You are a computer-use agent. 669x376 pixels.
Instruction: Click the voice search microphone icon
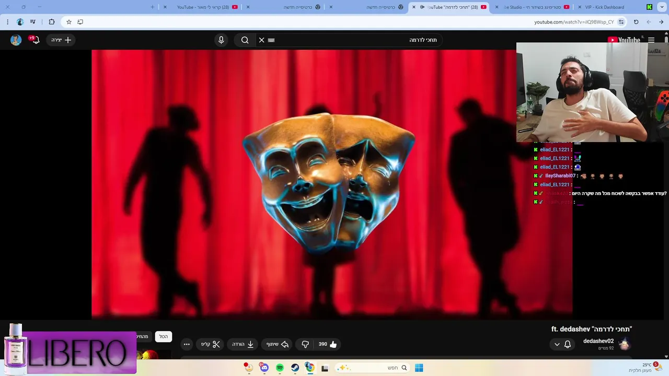click(x=221, y=40)
